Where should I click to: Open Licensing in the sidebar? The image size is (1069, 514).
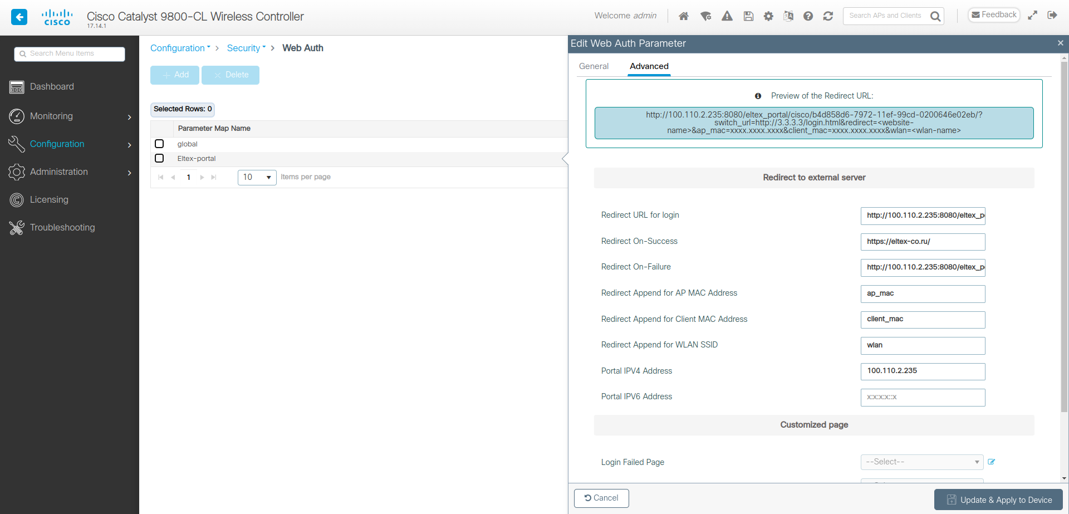point(49,200)
